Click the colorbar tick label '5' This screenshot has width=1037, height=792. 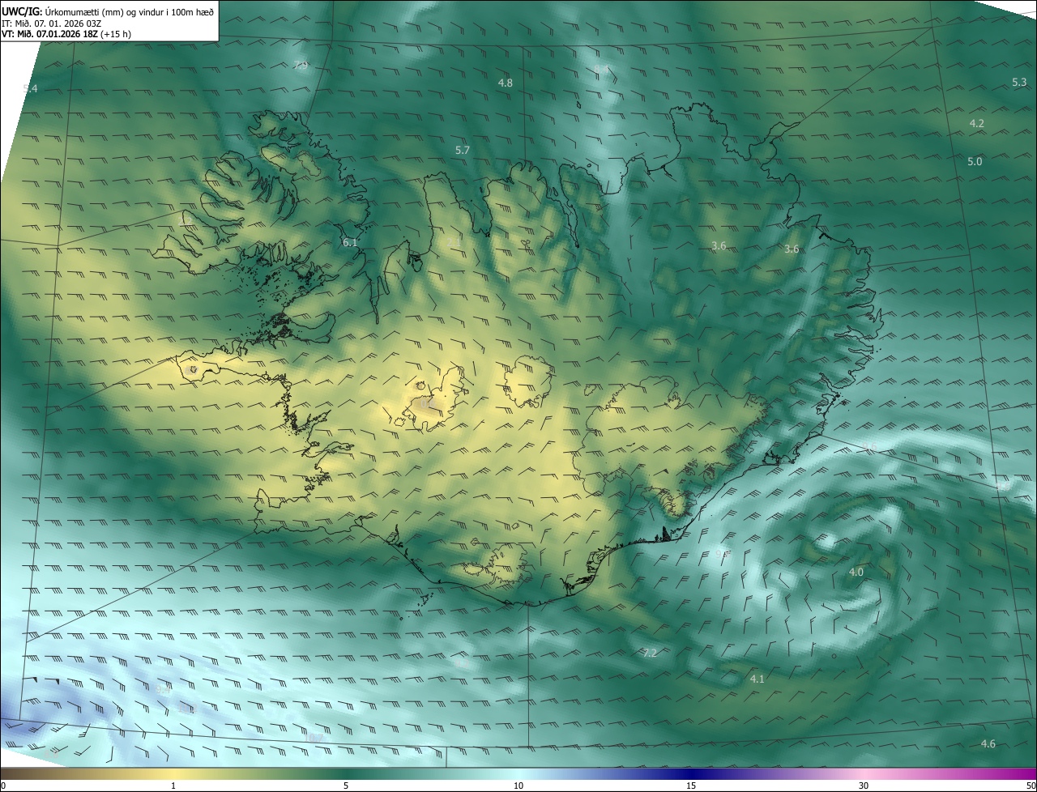pyautogui.click(x=346, y=786)
